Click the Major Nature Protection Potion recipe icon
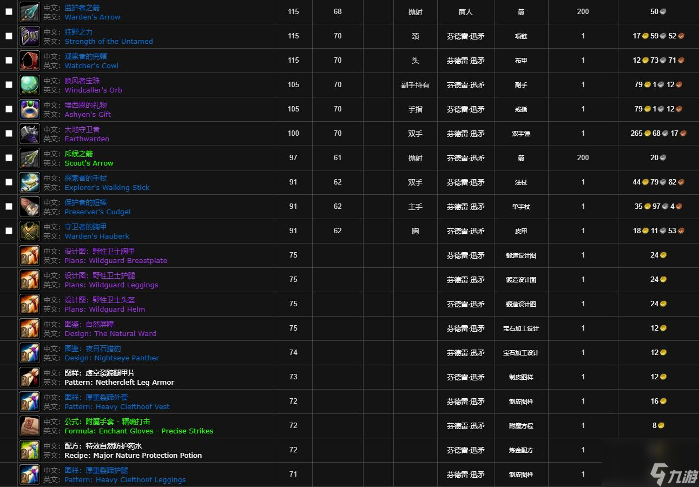699x487 pixels. 29,450
